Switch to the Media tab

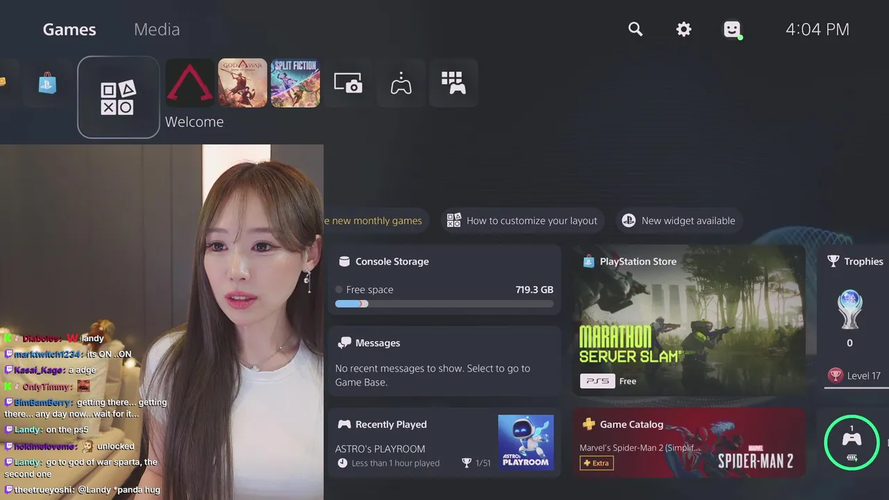(157, 29)
